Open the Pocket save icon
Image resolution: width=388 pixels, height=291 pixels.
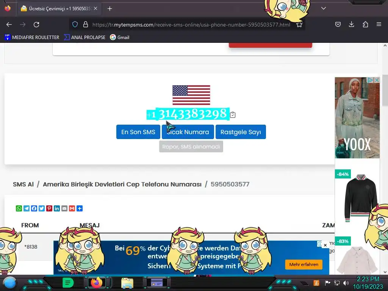(x=338, y=24)
